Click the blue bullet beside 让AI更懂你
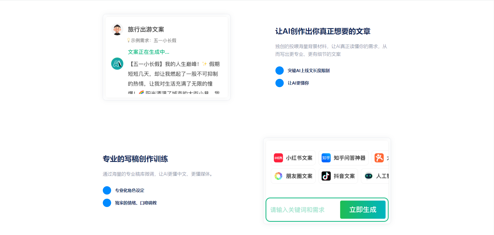This screenshot has height=235, width=494. (280, 83)
